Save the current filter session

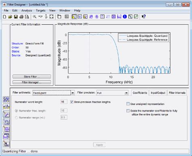16,17
